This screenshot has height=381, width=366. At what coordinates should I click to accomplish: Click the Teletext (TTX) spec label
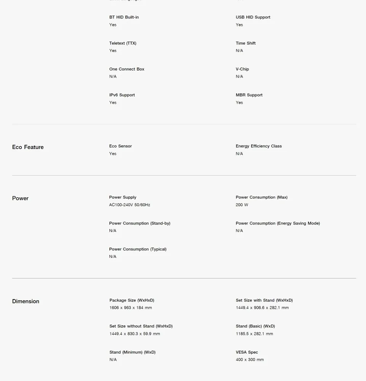click(x=123, y=43)
